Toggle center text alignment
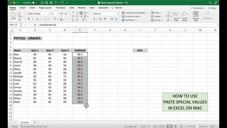This screenshot has height=128, width=227. [x=77, y=16]
